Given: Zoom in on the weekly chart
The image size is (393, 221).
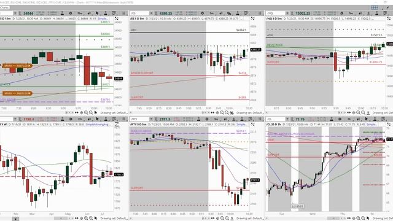Looking at the screenshot, I should point(86,219).
